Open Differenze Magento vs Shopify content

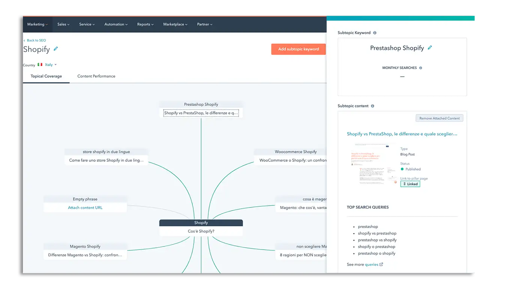point(85,255)
